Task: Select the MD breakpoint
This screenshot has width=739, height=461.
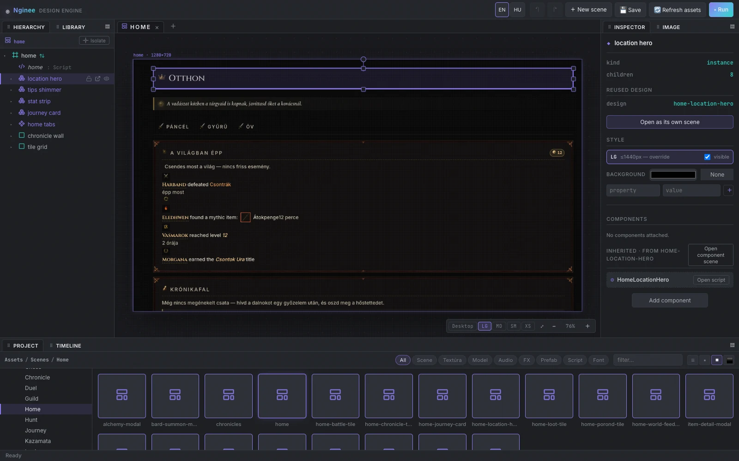Action: click(499, 326)
